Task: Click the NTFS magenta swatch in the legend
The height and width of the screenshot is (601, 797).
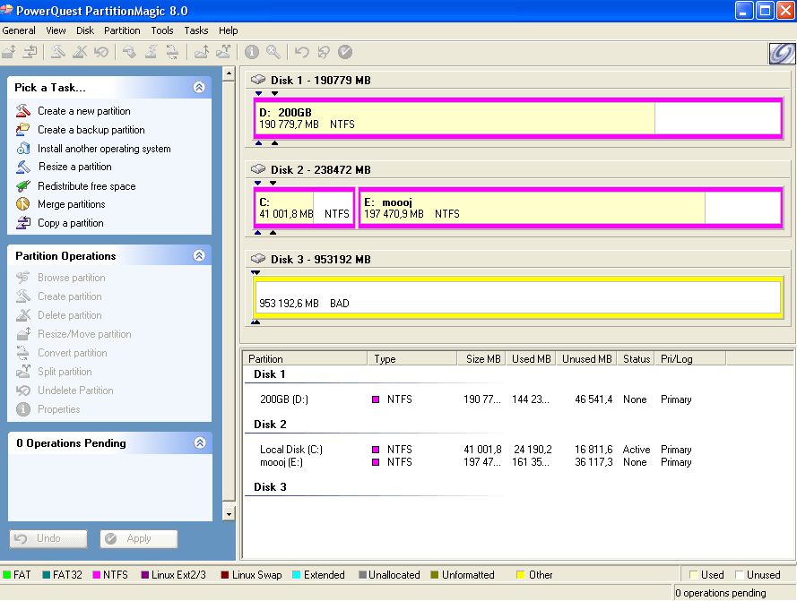Action: 97,575
